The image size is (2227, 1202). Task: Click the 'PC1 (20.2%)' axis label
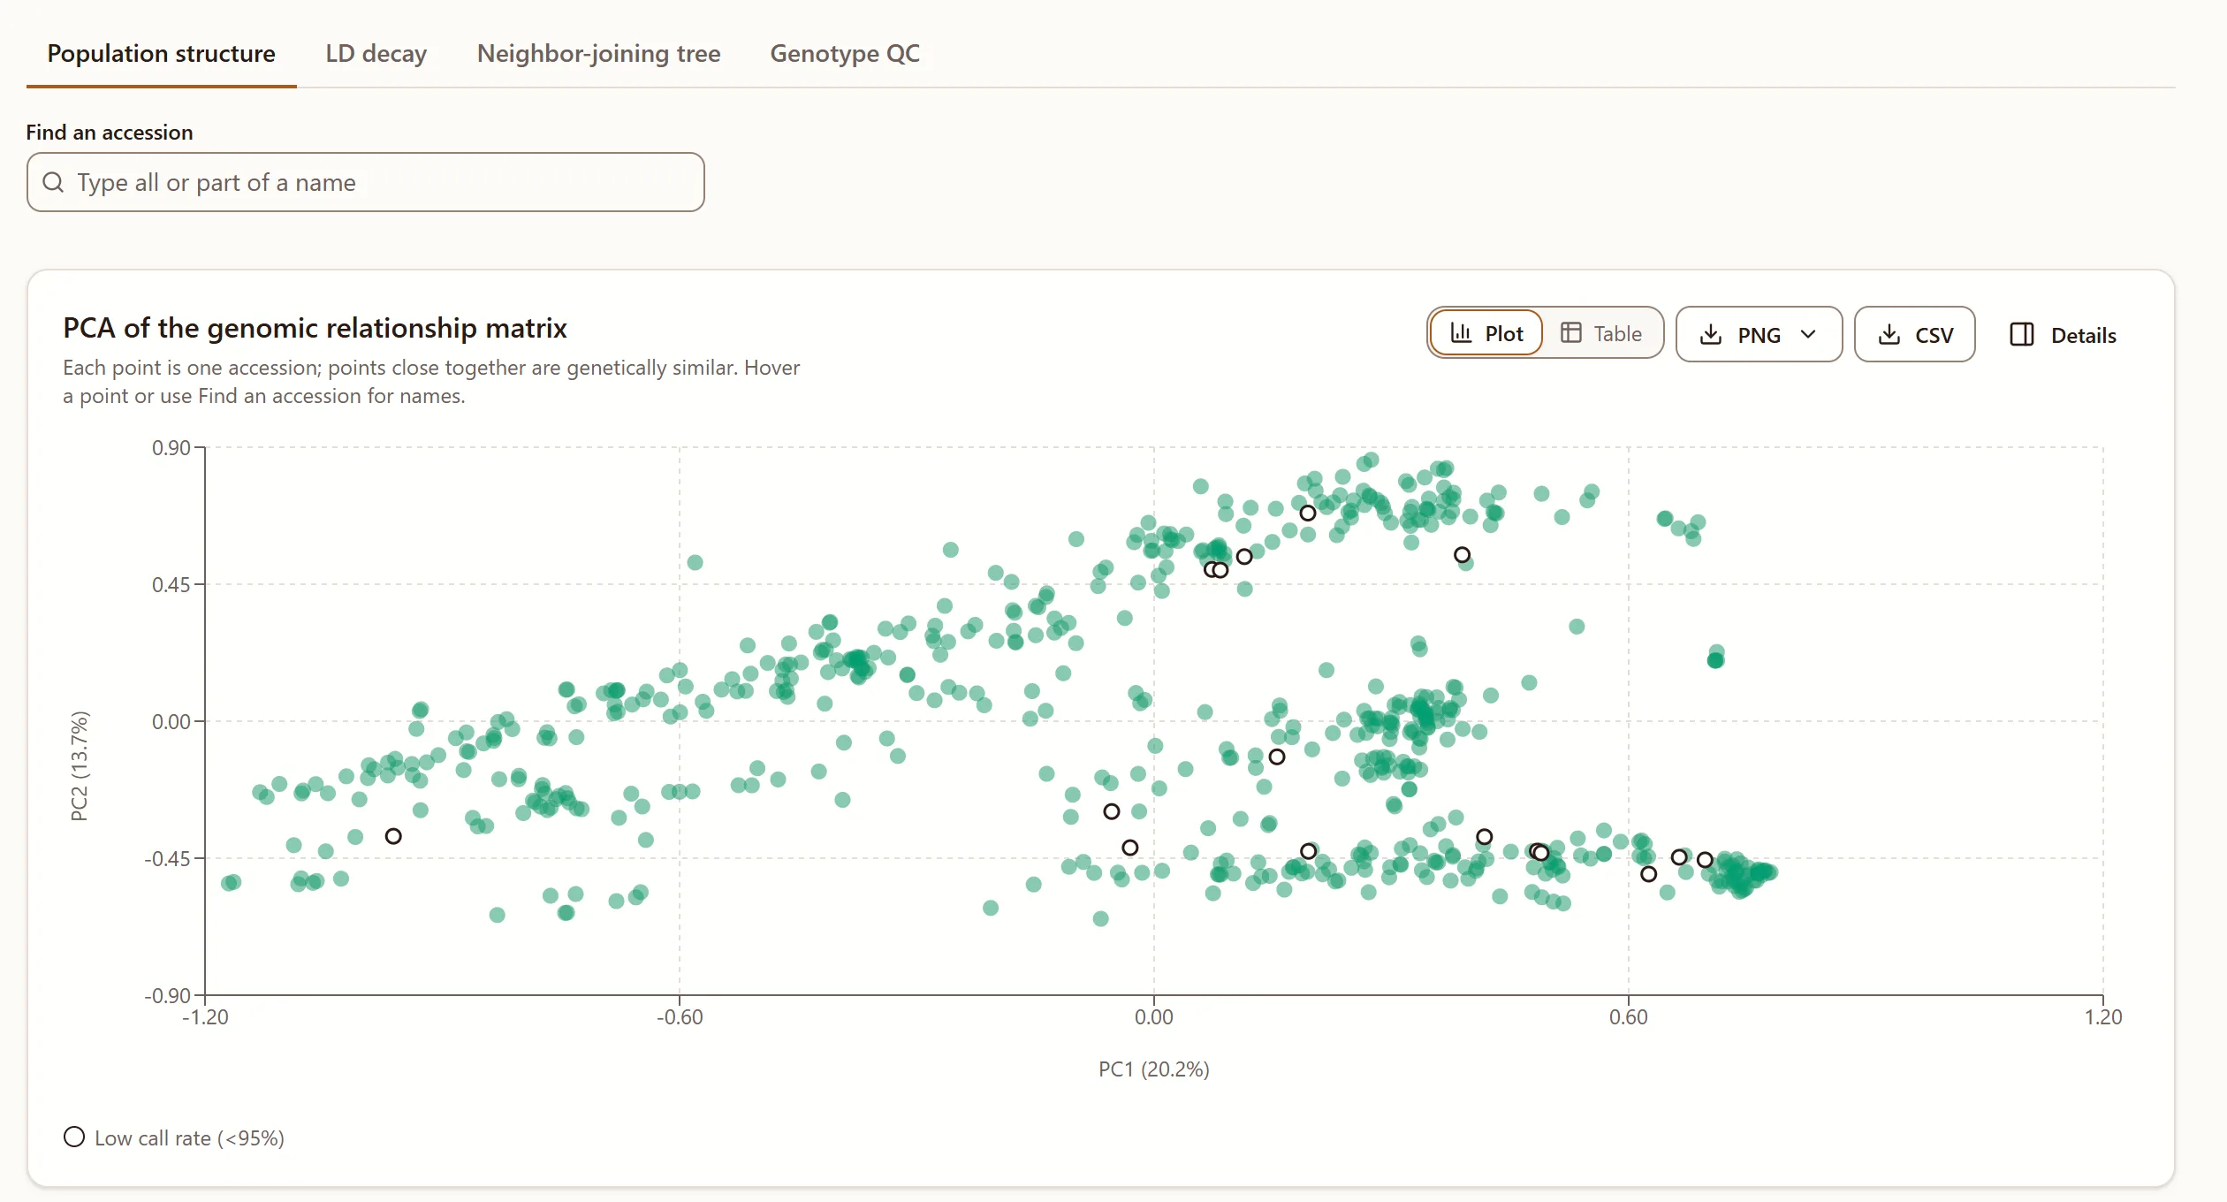(x=1153, y=1069)
